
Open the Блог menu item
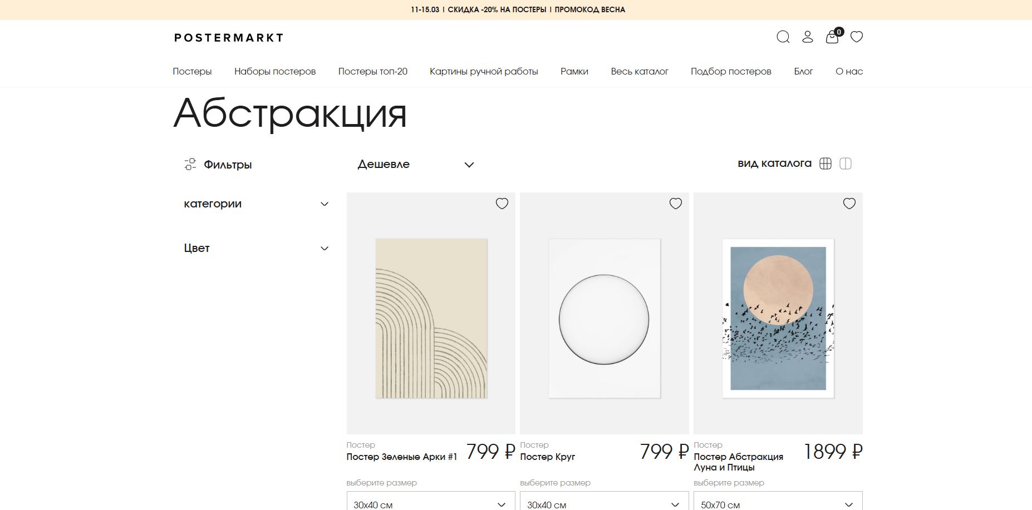point(804,71)
